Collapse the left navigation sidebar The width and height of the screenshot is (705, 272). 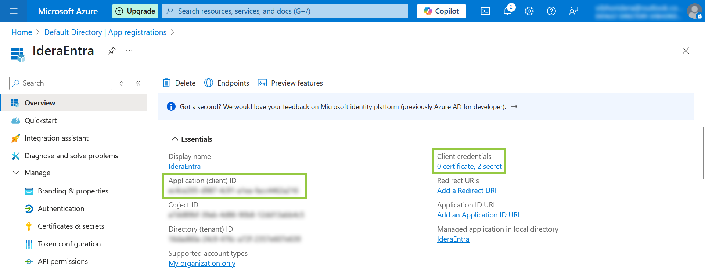tap(138, 83)
